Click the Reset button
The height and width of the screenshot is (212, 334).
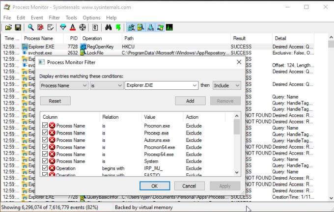(x=55, y=101)
